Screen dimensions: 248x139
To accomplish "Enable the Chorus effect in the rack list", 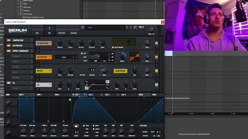I will [x=9, y=67].
